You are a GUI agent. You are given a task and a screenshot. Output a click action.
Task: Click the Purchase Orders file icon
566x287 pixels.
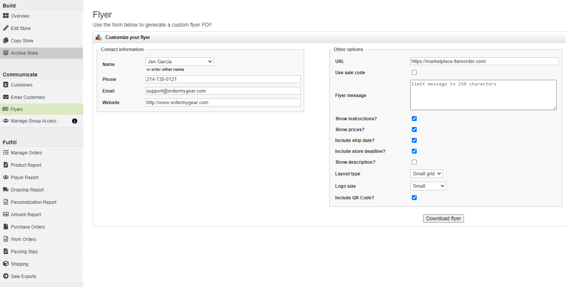click(6, 227)
